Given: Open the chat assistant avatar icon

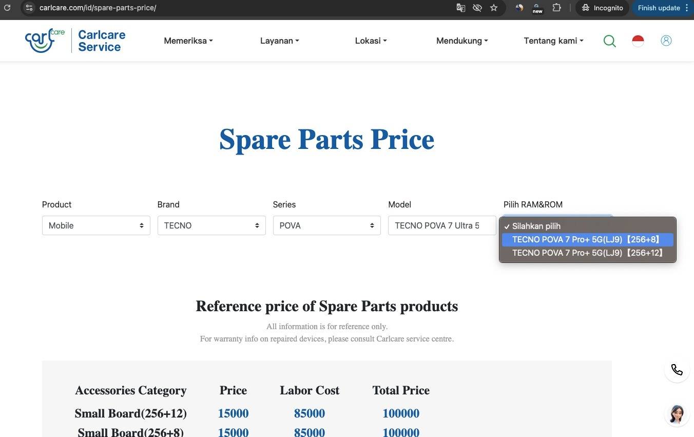Looking at the screenshot, I should click(677, 414).
